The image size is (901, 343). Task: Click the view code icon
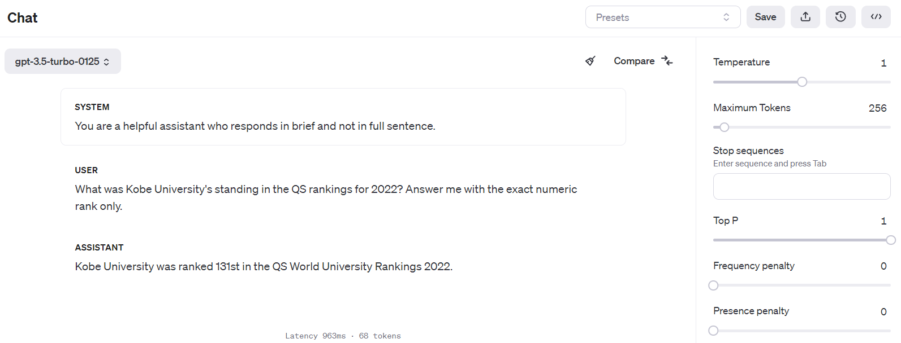(x=876, y=17)
